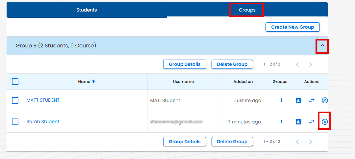Click transfer arrows icon for MATT STUDENT

tap(312, 100)
